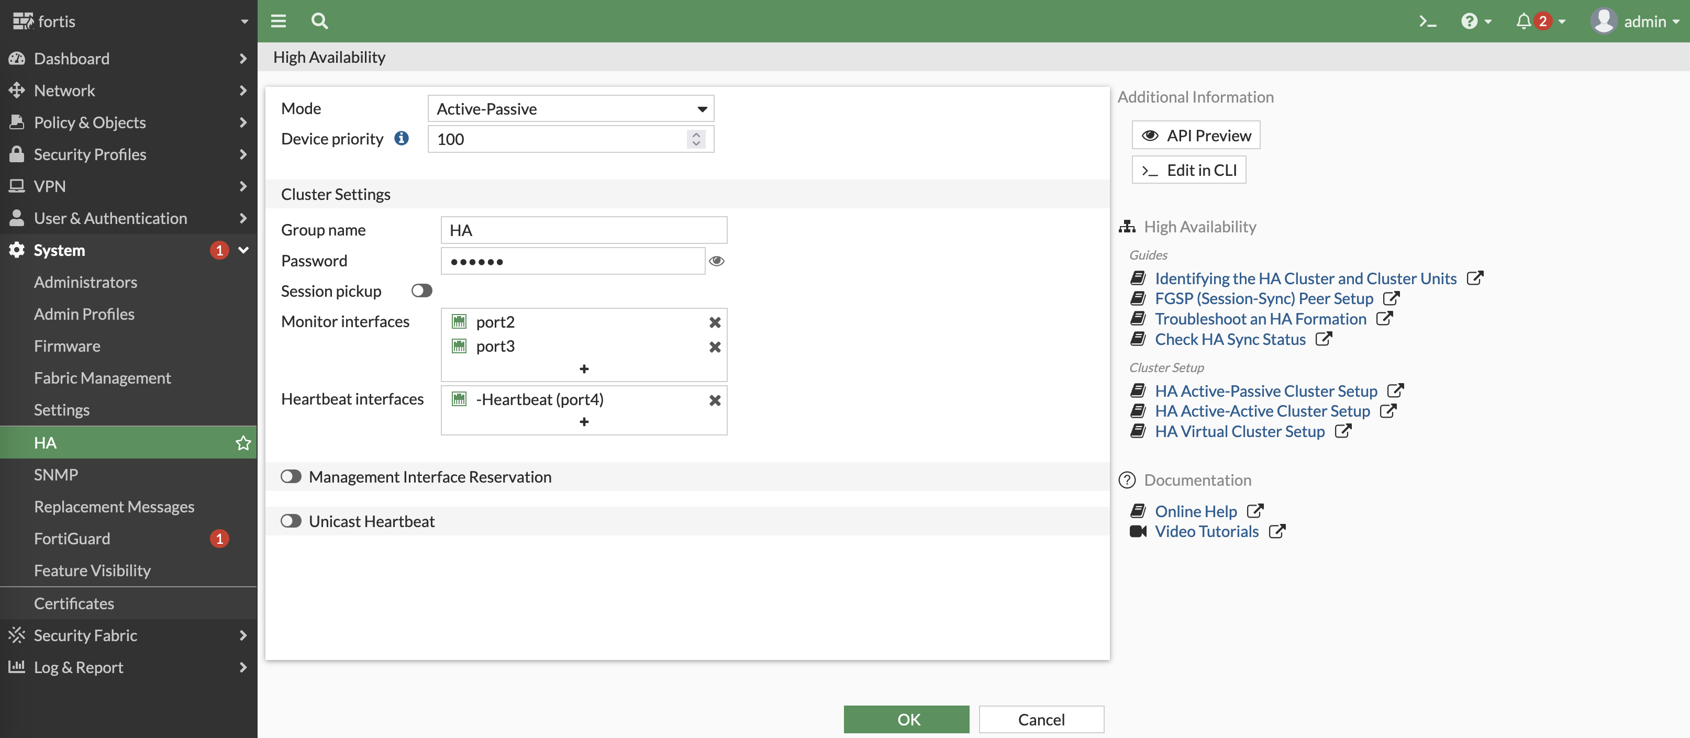Enable Management Interface Reservation toggle
This screenshot has width=1690, height=738.
point(291,477)
